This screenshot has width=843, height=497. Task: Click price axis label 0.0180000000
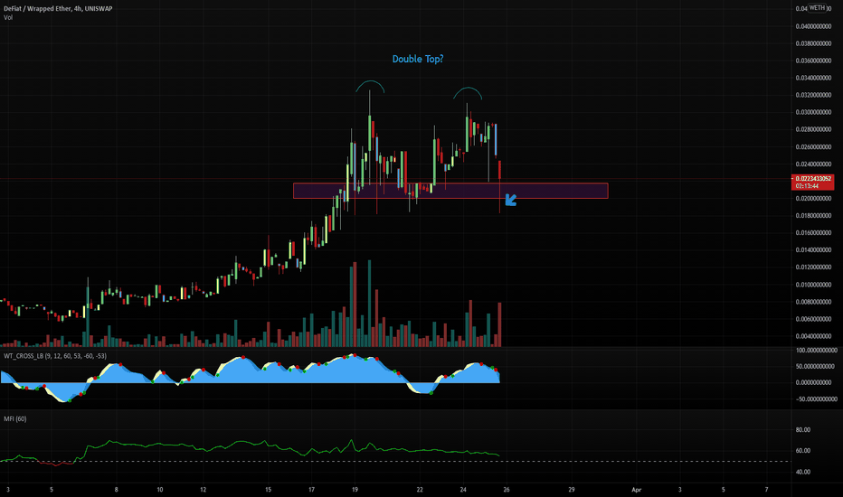point(813,216)
